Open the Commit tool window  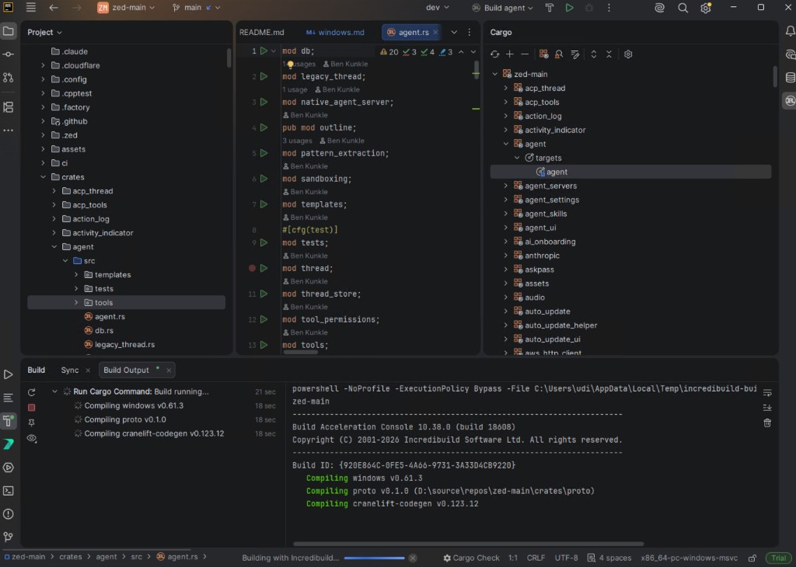(x=8, y=54)
